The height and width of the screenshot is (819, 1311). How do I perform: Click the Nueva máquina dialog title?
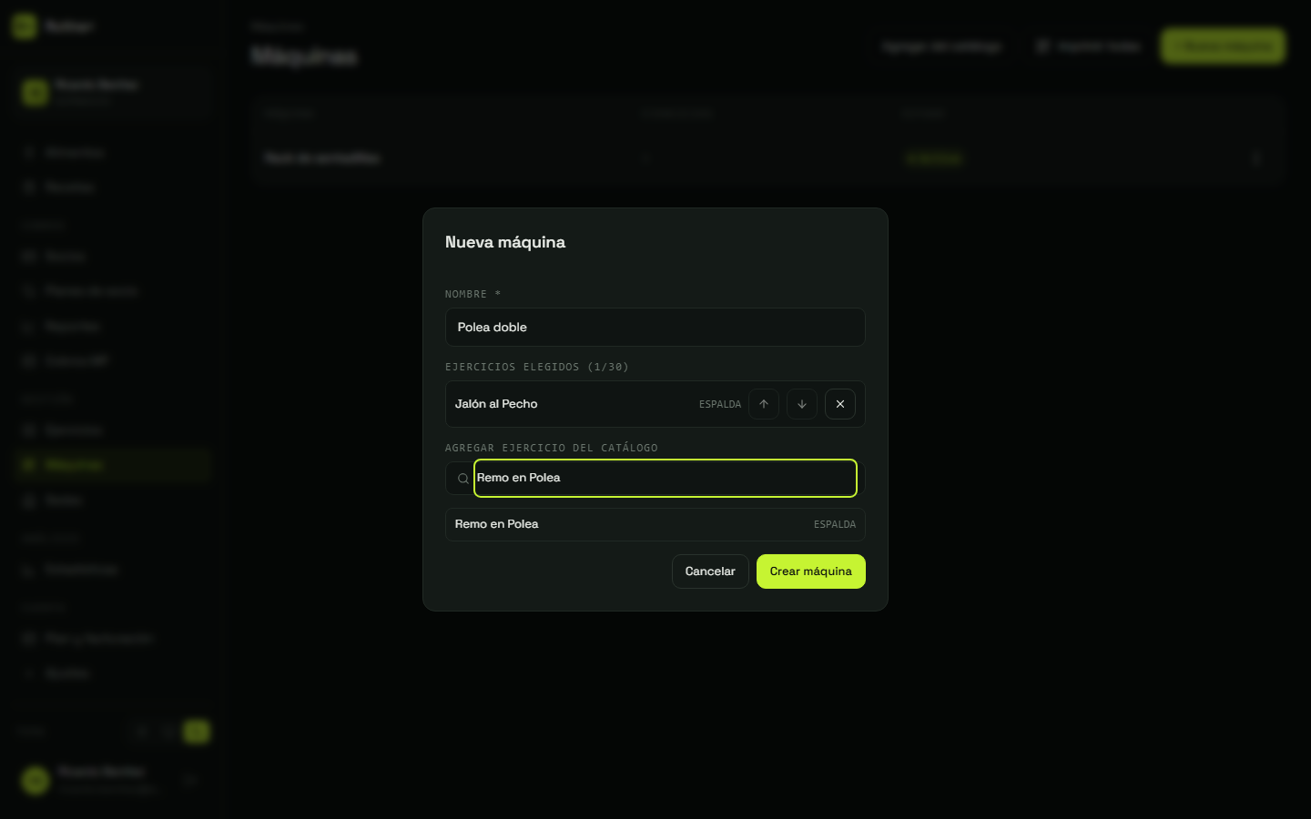pyautogui.click(x=505, y=242)
